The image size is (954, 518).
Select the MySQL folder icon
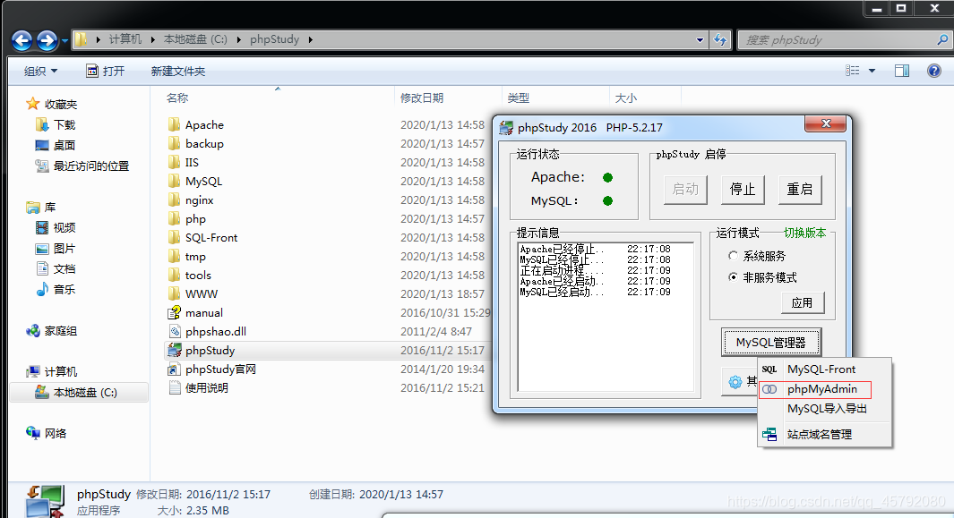click(174, 182)
